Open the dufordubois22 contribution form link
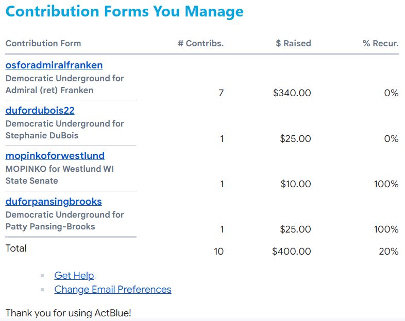This screenshot has height=321, width=405. click(40, 111)
